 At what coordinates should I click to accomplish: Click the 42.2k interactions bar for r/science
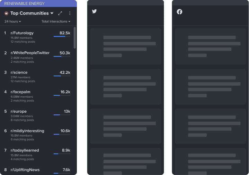point(62,76)
